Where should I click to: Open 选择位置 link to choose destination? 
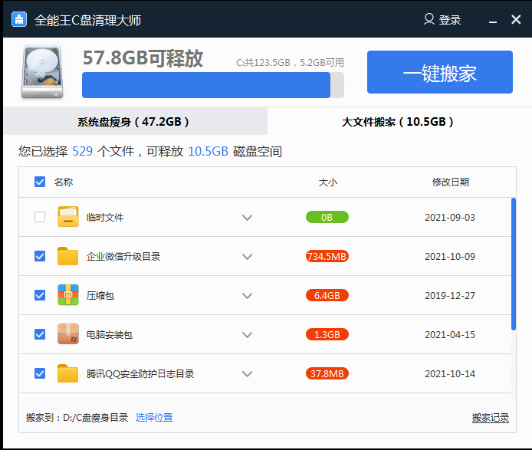(x=154, y=418)
